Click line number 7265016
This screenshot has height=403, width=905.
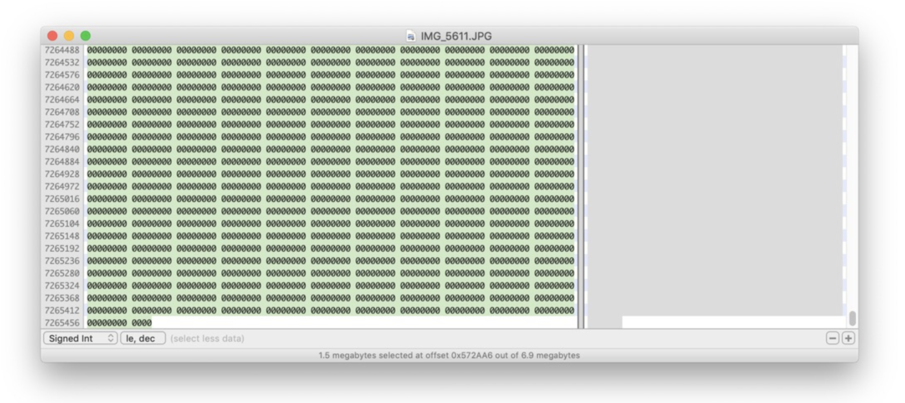[62, 199]
